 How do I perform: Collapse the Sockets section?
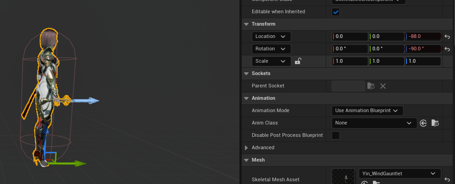(x=246, y=74)
